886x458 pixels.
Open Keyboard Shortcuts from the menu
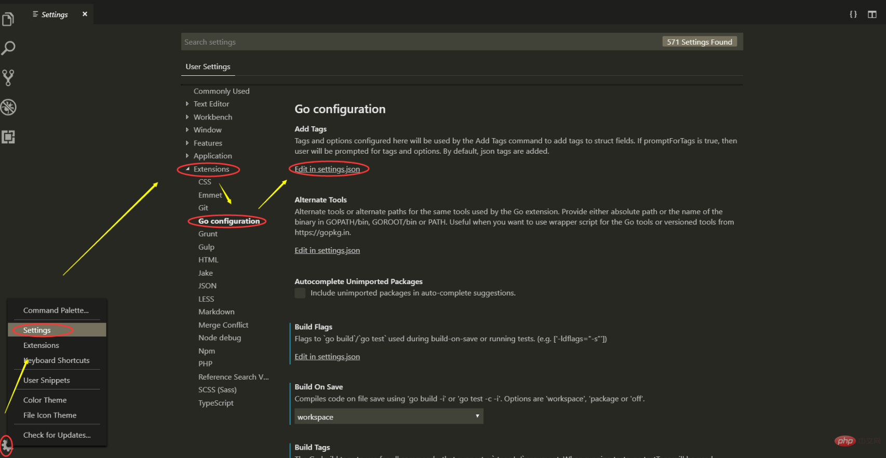pyautogui.click(x=57, y=360)
